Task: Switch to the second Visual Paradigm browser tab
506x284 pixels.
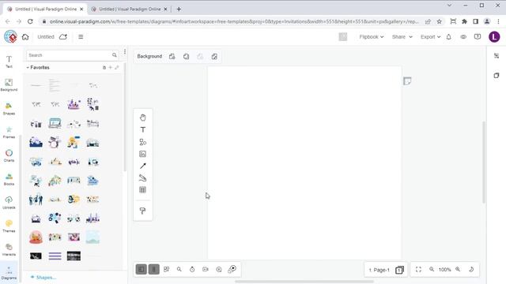Action: click(x=130, y=9)
